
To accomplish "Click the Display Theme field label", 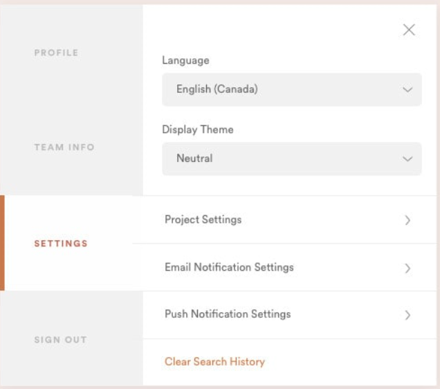I will coord(198,129).
